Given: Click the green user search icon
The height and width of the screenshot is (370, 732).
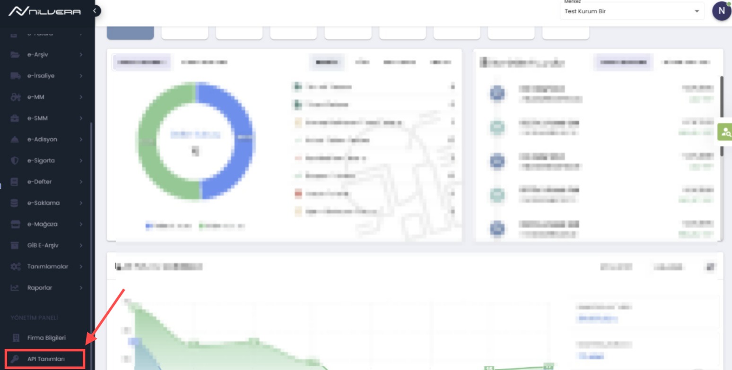Looking at the screenshot, I should [724, 132].
